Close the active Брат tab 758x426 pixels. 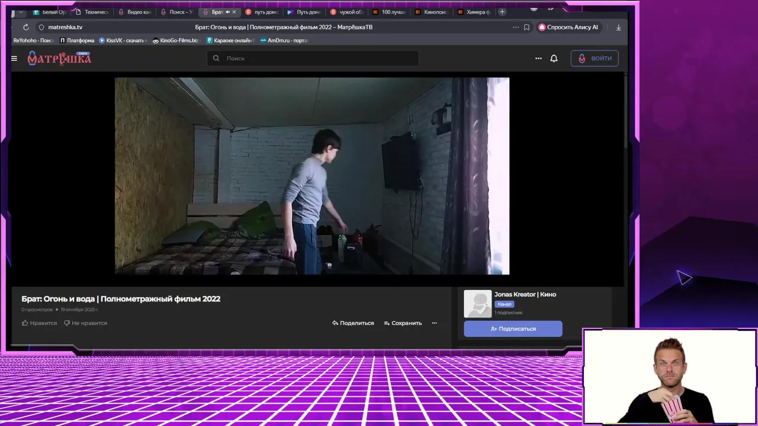[234, 12]
